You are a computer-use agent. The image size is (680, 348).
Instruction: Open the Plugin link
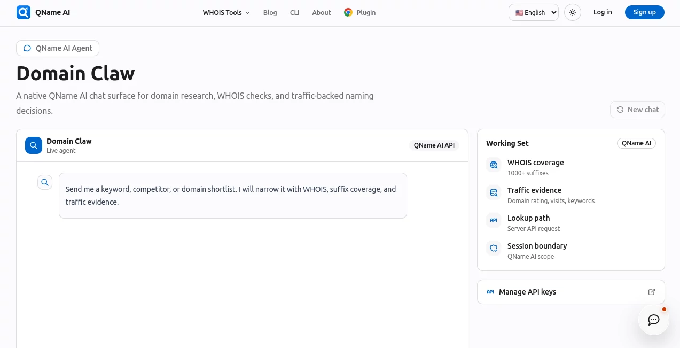(x=366, y=12)
